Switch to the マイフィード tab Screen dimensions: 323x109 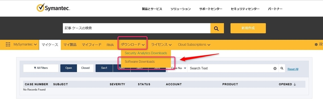point(92,45)
